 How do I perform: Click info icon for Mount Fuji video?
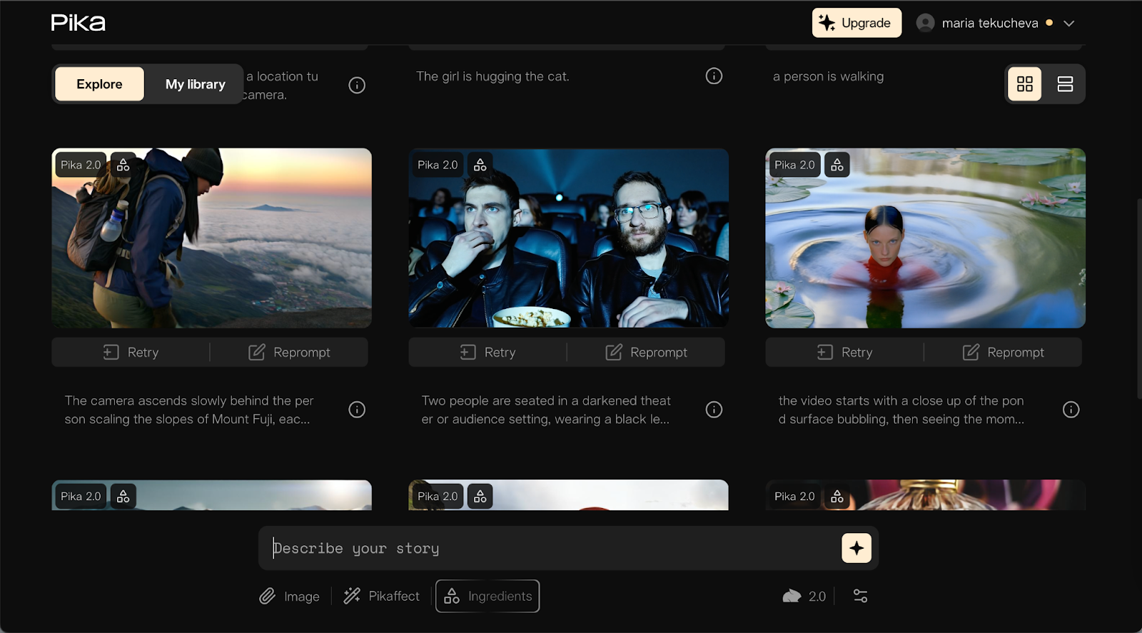(357, 410)
